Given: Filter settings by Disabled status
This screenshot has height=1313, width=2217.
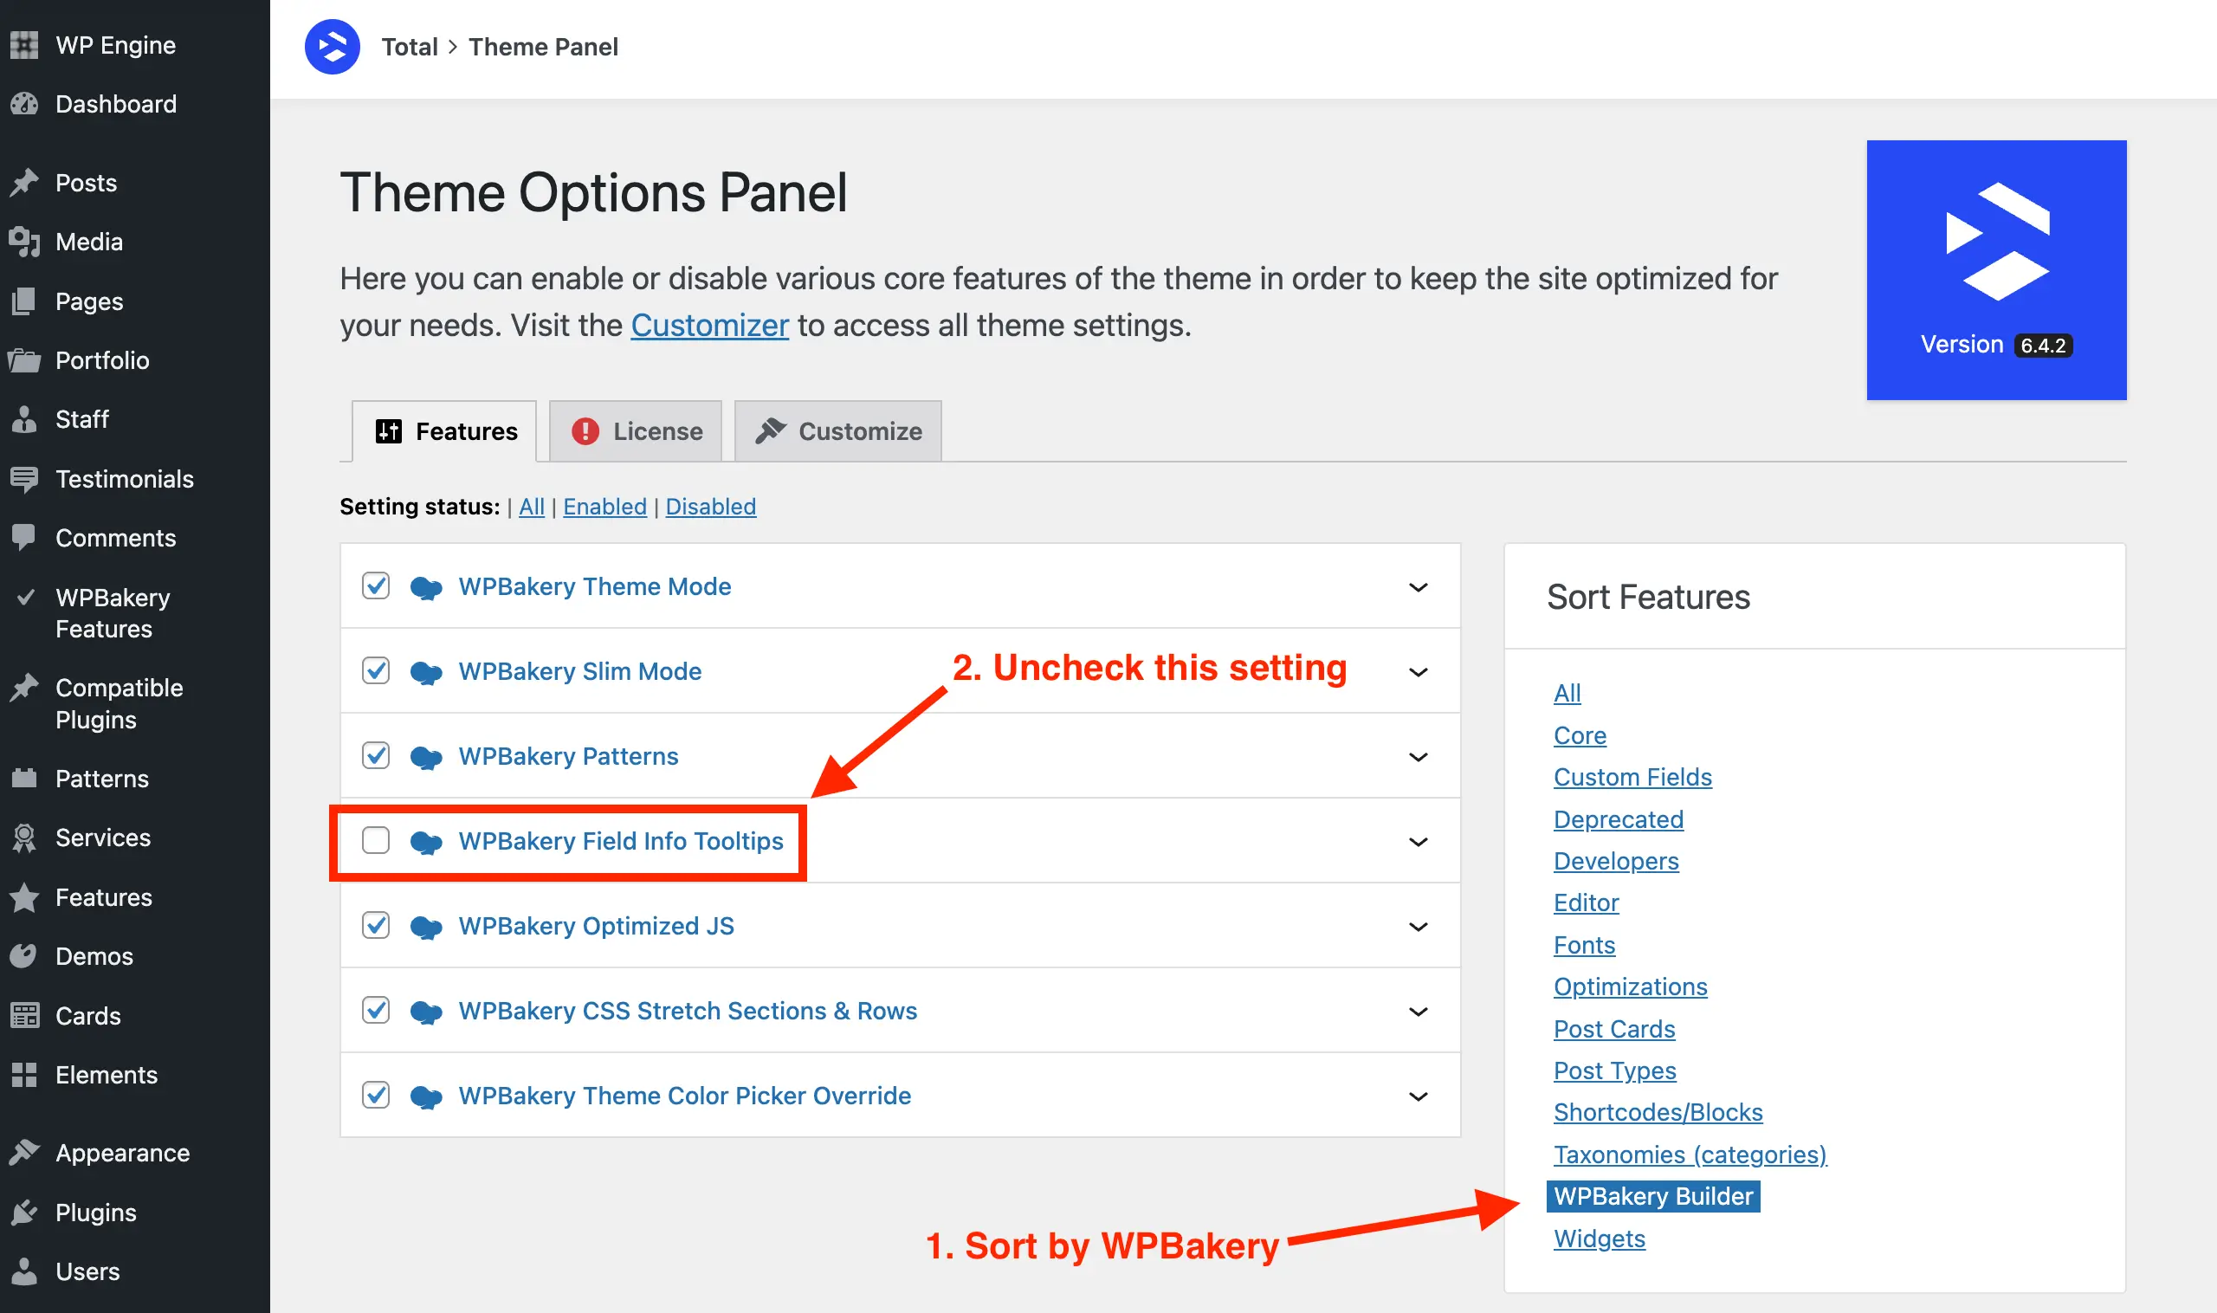Looking at the screenshot, I should [710, 506].
